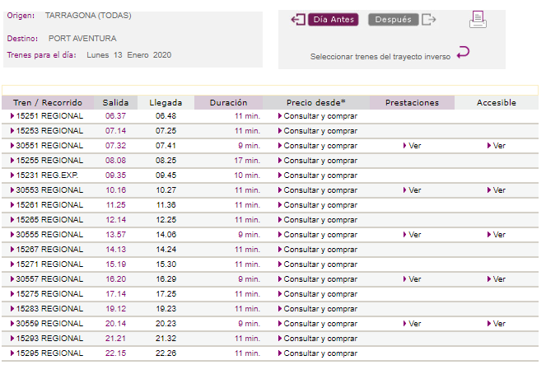Viewport: 546px width, 365px height.
Task: Select trains of the reverse route link
Action: tap(380, 57)
